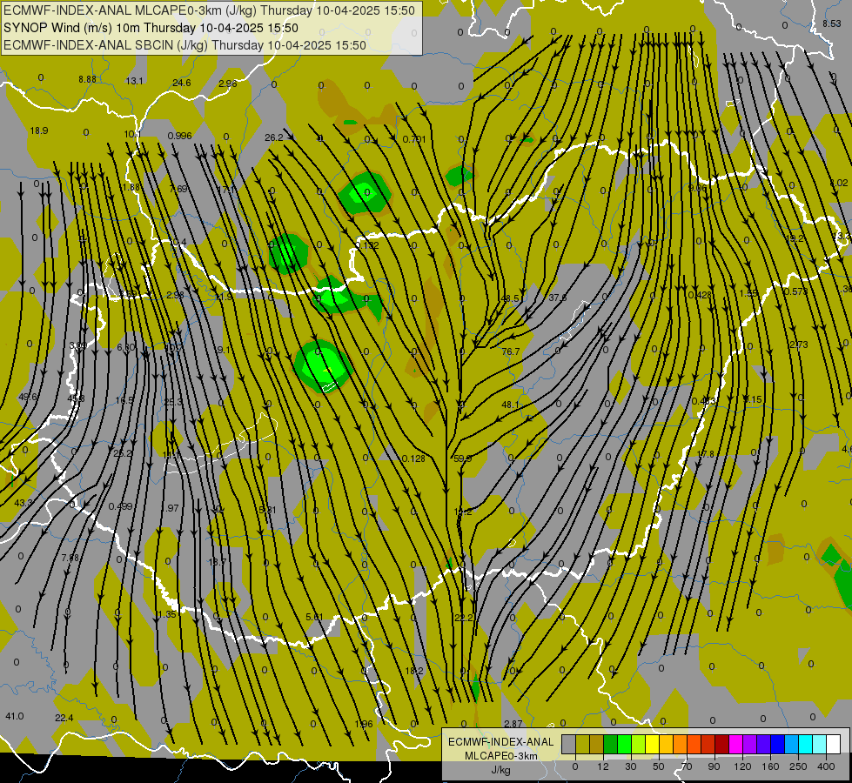Click the map value 0.428
The height and width of the screenshot is (783, 852).
tap(700, 295)
